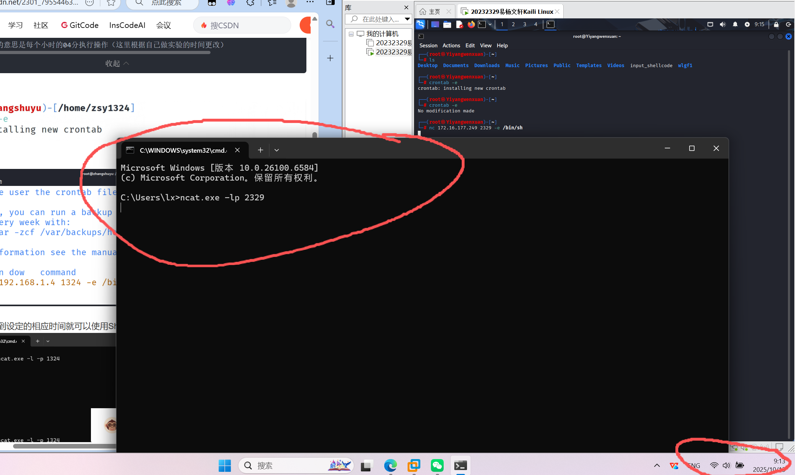
Task: Switch to Kali workspace 4
Action: 536,24
